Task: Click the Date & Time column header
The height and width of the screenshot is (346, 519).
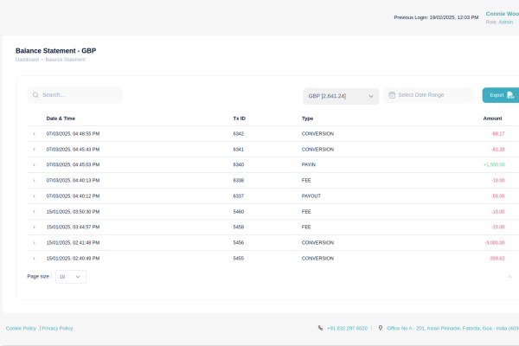Action: point(61,118)
